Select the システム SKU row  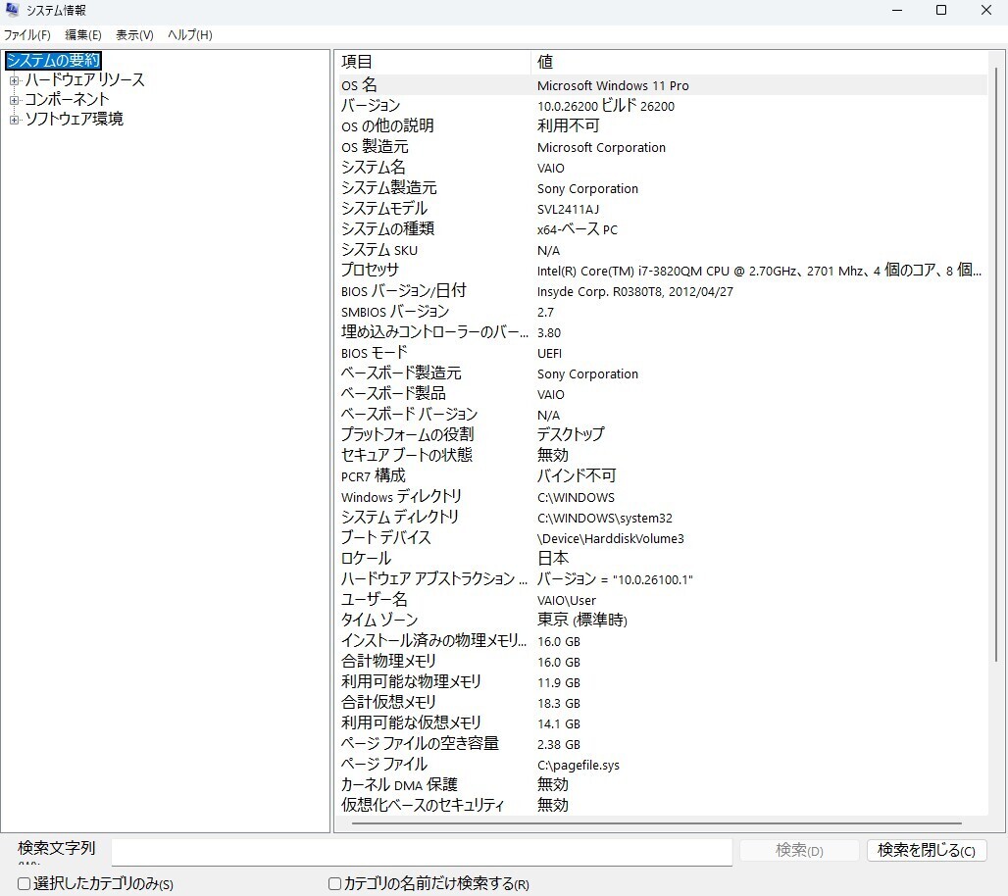662,249
